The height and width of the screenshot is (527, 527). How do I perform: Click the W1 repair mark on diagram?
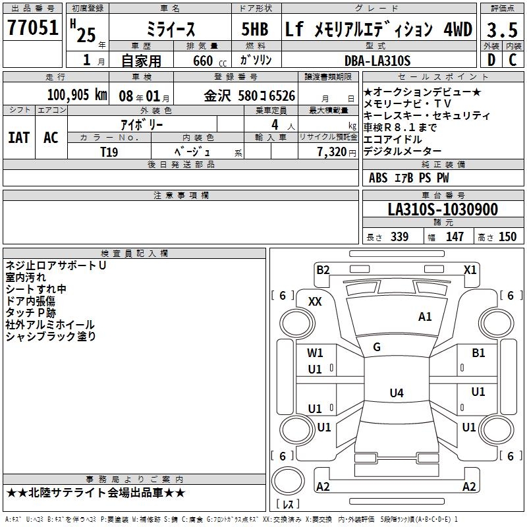(x=315, y=352)
